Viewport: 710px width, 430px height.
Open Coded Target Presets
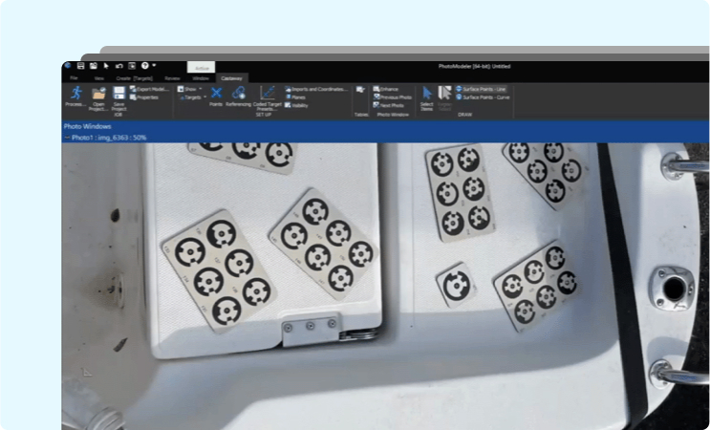point(268,94)
